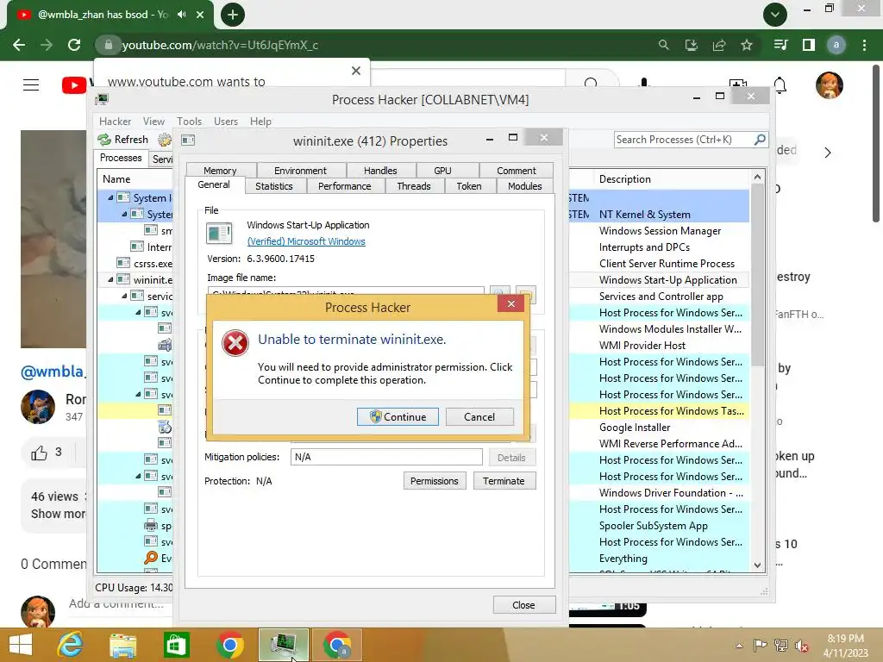Collapse the wininit.exe tree node
The height and width of the screenshot is (662, 883).
[x=110, y=280]
